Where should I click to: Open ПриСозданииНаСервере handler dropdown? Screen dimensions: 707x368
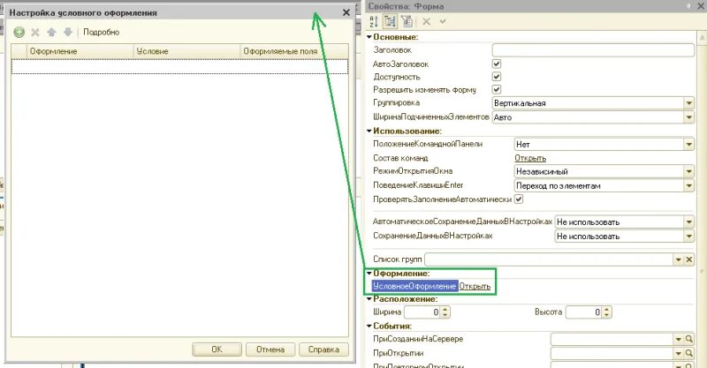679,339
